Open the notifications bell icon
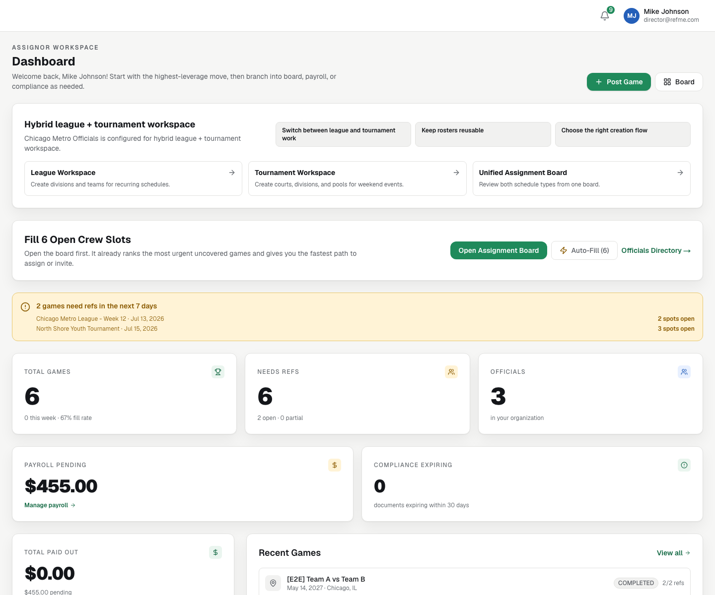 tap(605, 16)
